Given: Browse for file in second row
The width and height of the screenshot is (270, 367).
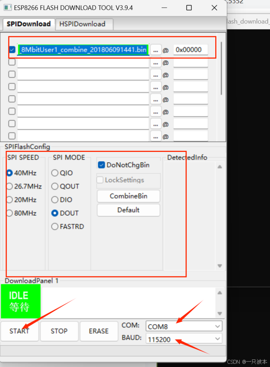Looking at the screenshot, I should click(156, 63).
